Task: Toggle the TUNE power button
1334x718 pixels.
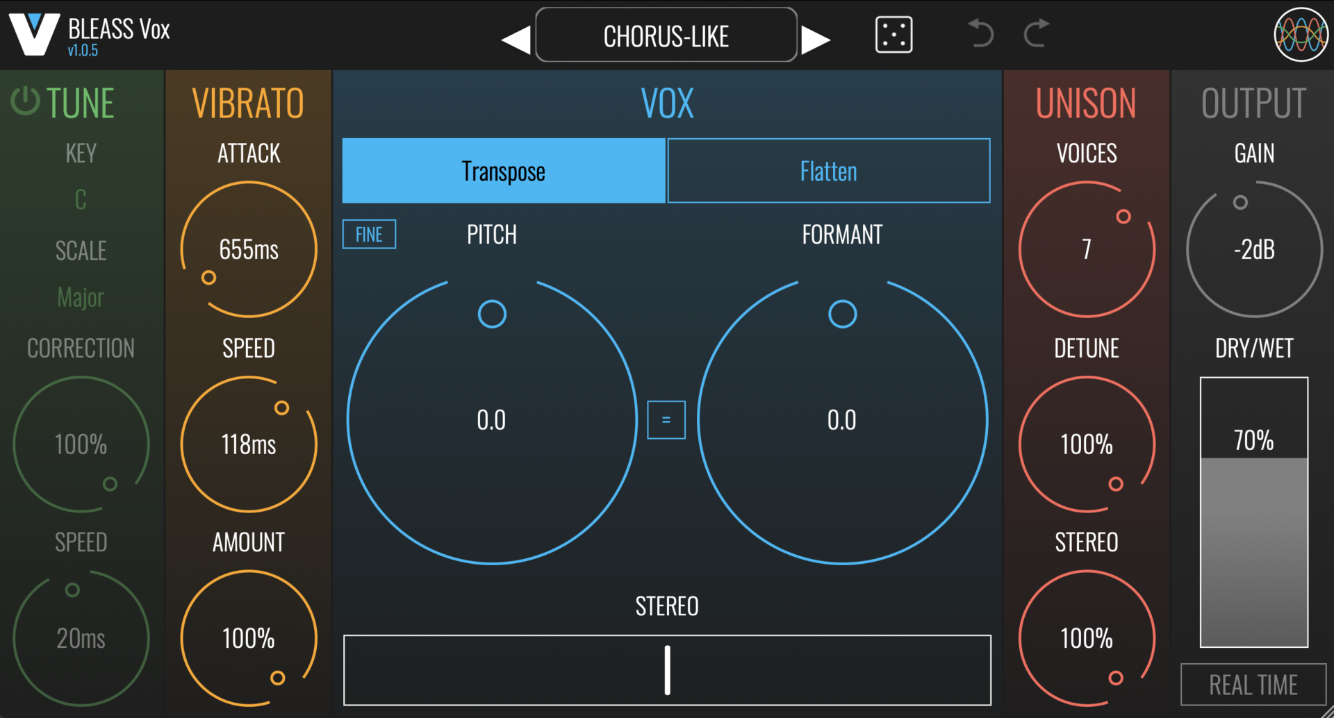Action: click(26, 101)
